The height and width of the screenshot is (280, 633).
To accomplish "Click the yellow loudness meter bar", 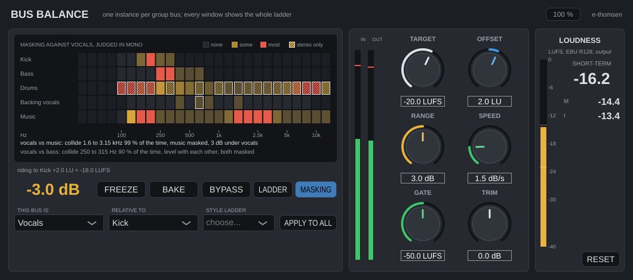I will coord(543,186).
